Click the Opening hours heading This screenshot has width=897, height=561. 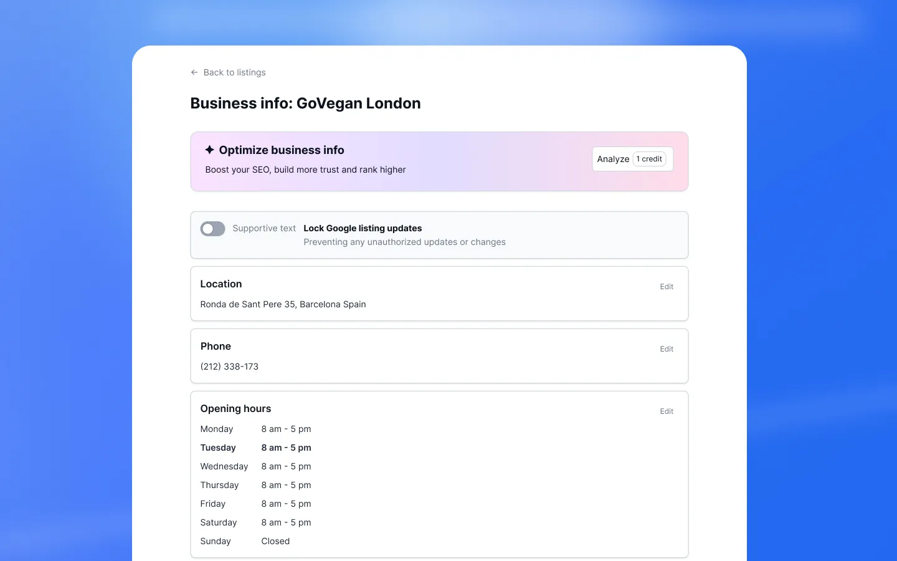point(235,408)
